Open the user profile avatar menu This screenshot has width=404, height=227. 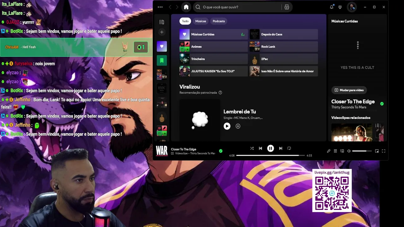click(352, 7)
